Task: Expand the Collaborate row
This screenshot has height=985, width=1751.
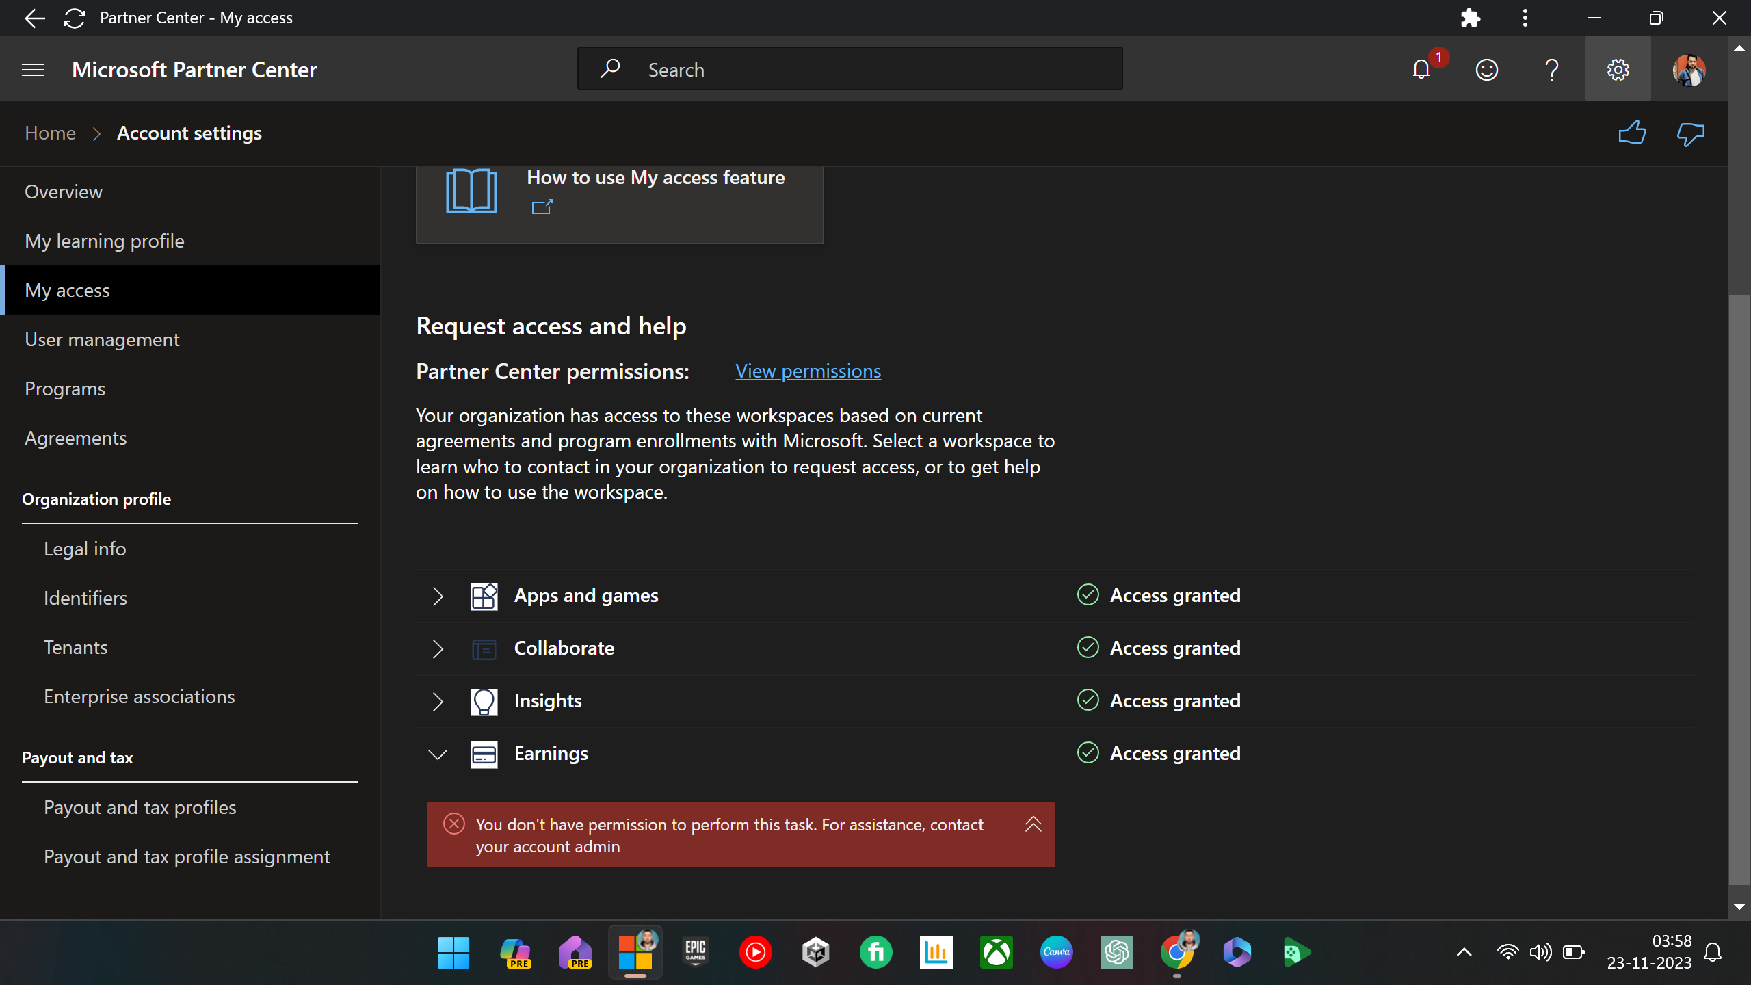Action: (438, 649)
